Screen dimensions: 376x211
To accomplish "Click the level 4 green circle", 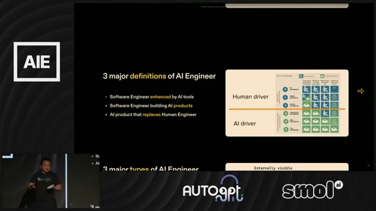I will [286, 122].
